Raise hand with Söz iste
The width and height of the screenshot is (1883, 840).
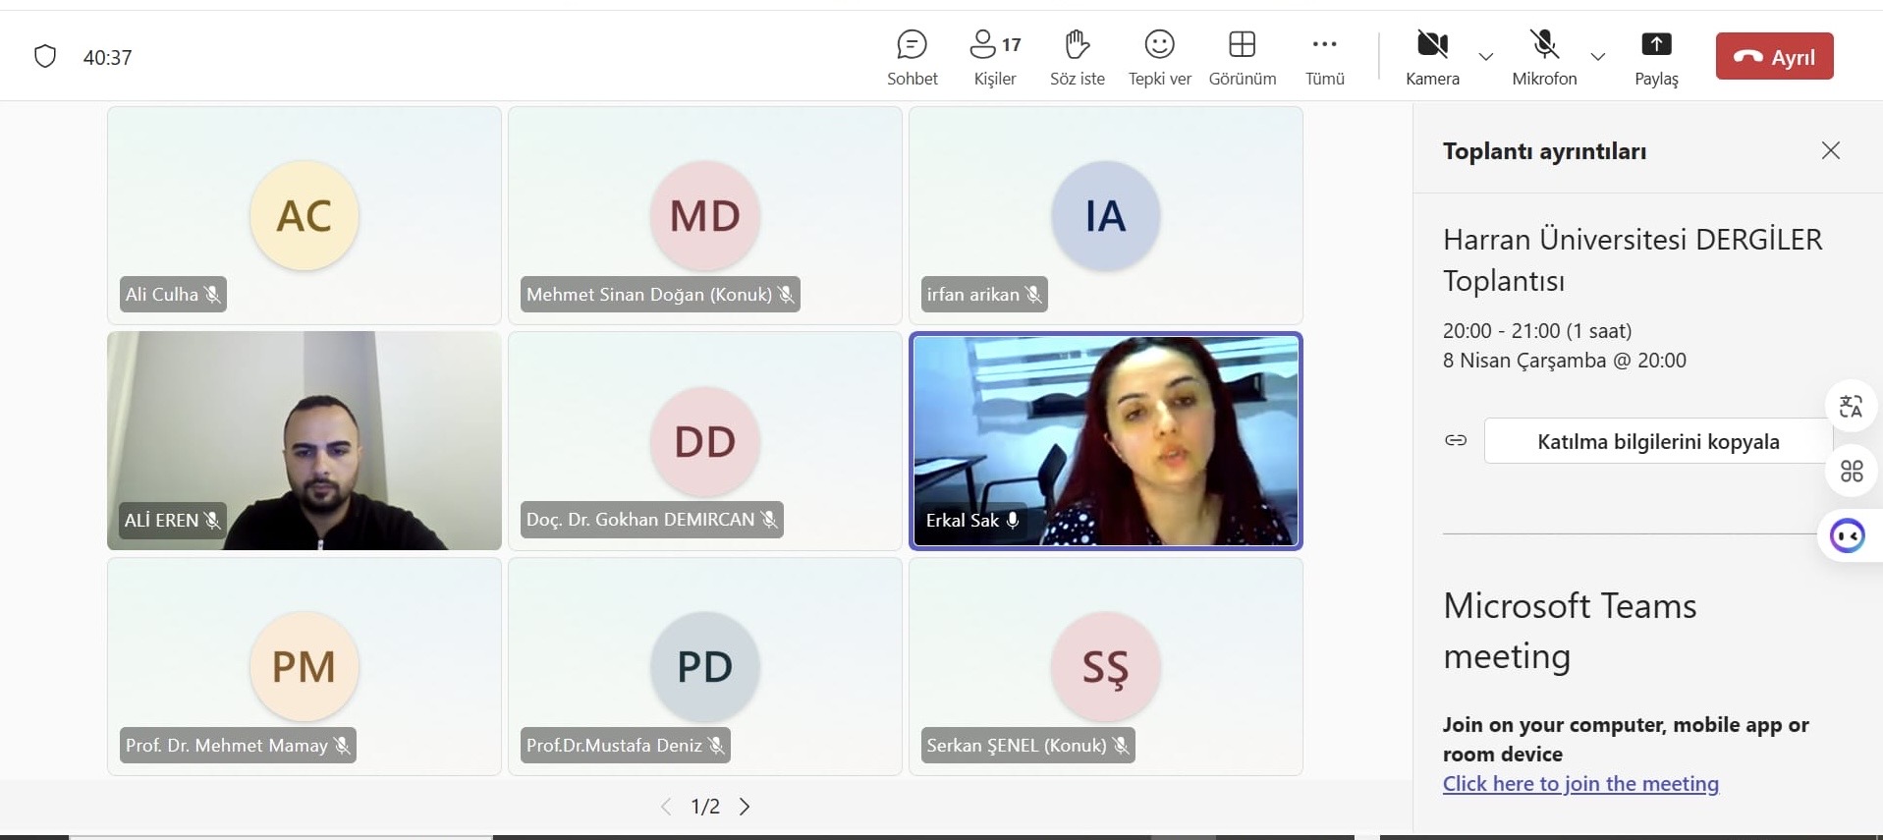pyautogui.click(x=1077, y=57)
